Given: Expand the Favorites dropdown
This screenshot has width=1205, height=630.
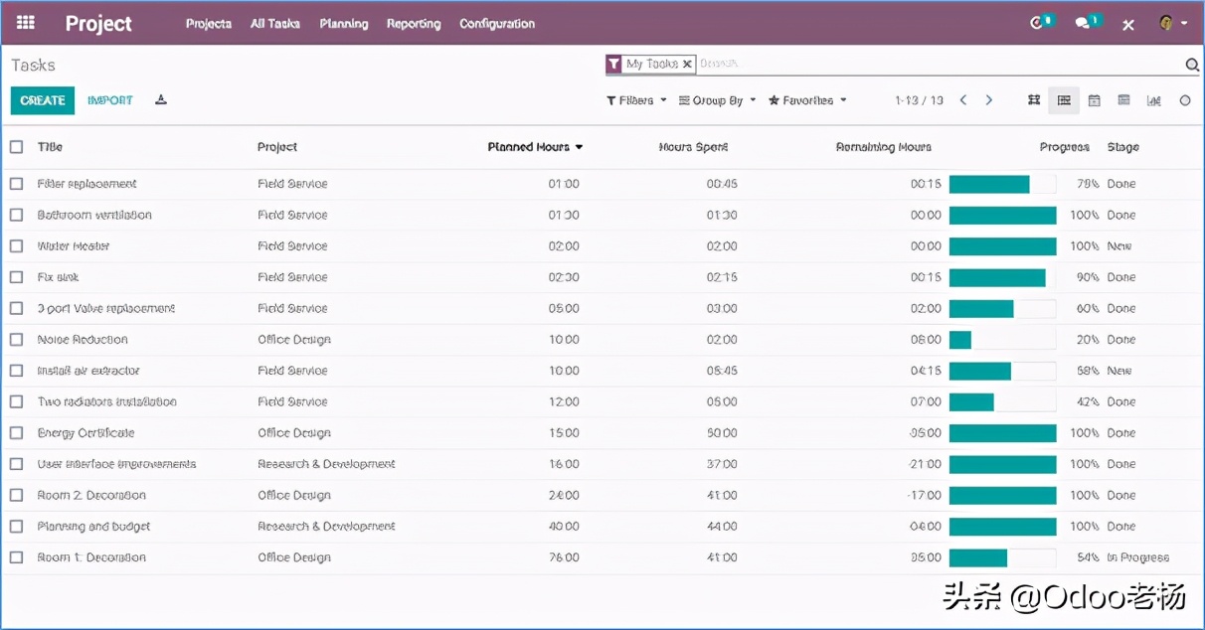Looking at the screenshot, I should (x=807, y=100).
